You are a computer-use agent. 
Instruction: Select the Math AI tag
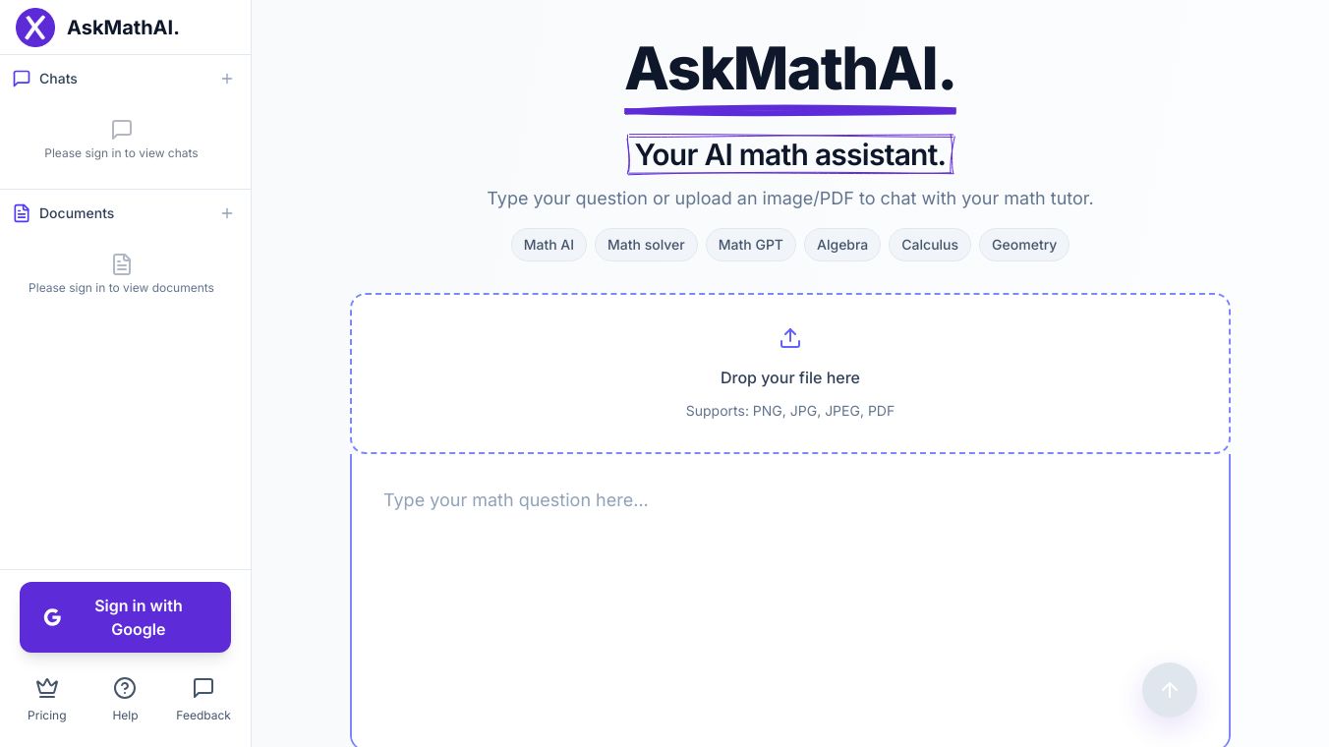pyautogui.click(x=549, y=245)
